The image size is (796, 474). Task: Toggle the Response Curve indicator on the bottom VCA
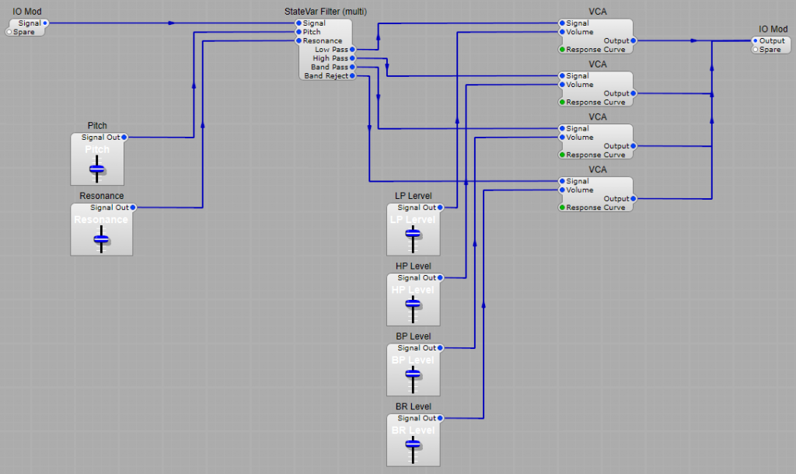562,207
